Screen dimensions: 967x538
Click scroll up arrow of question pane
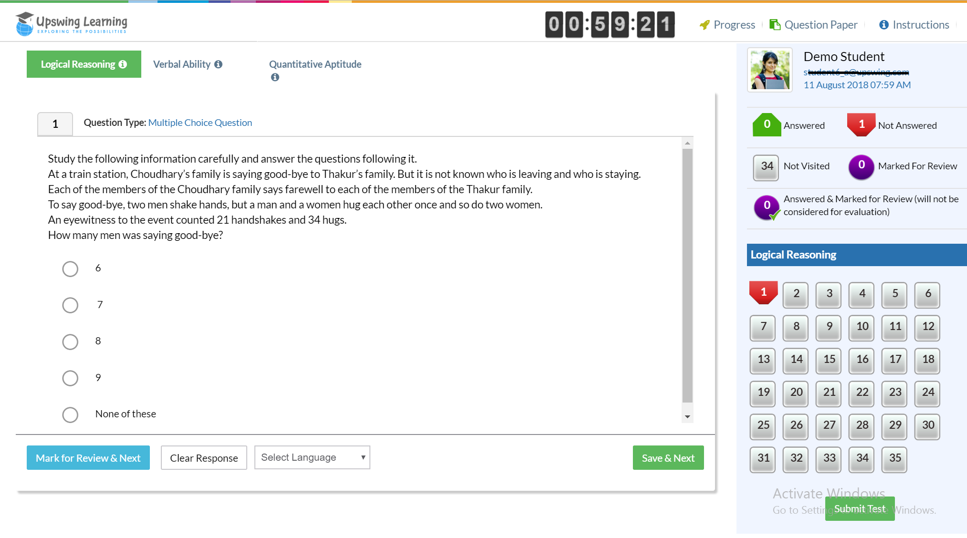point(687,143)
